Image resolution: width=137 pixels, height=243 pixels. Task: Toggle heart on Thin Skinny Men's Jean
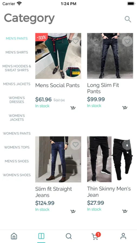point(127,145)
